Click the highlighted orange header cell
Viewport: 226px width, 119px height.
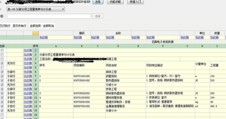[x=36, y=33]
